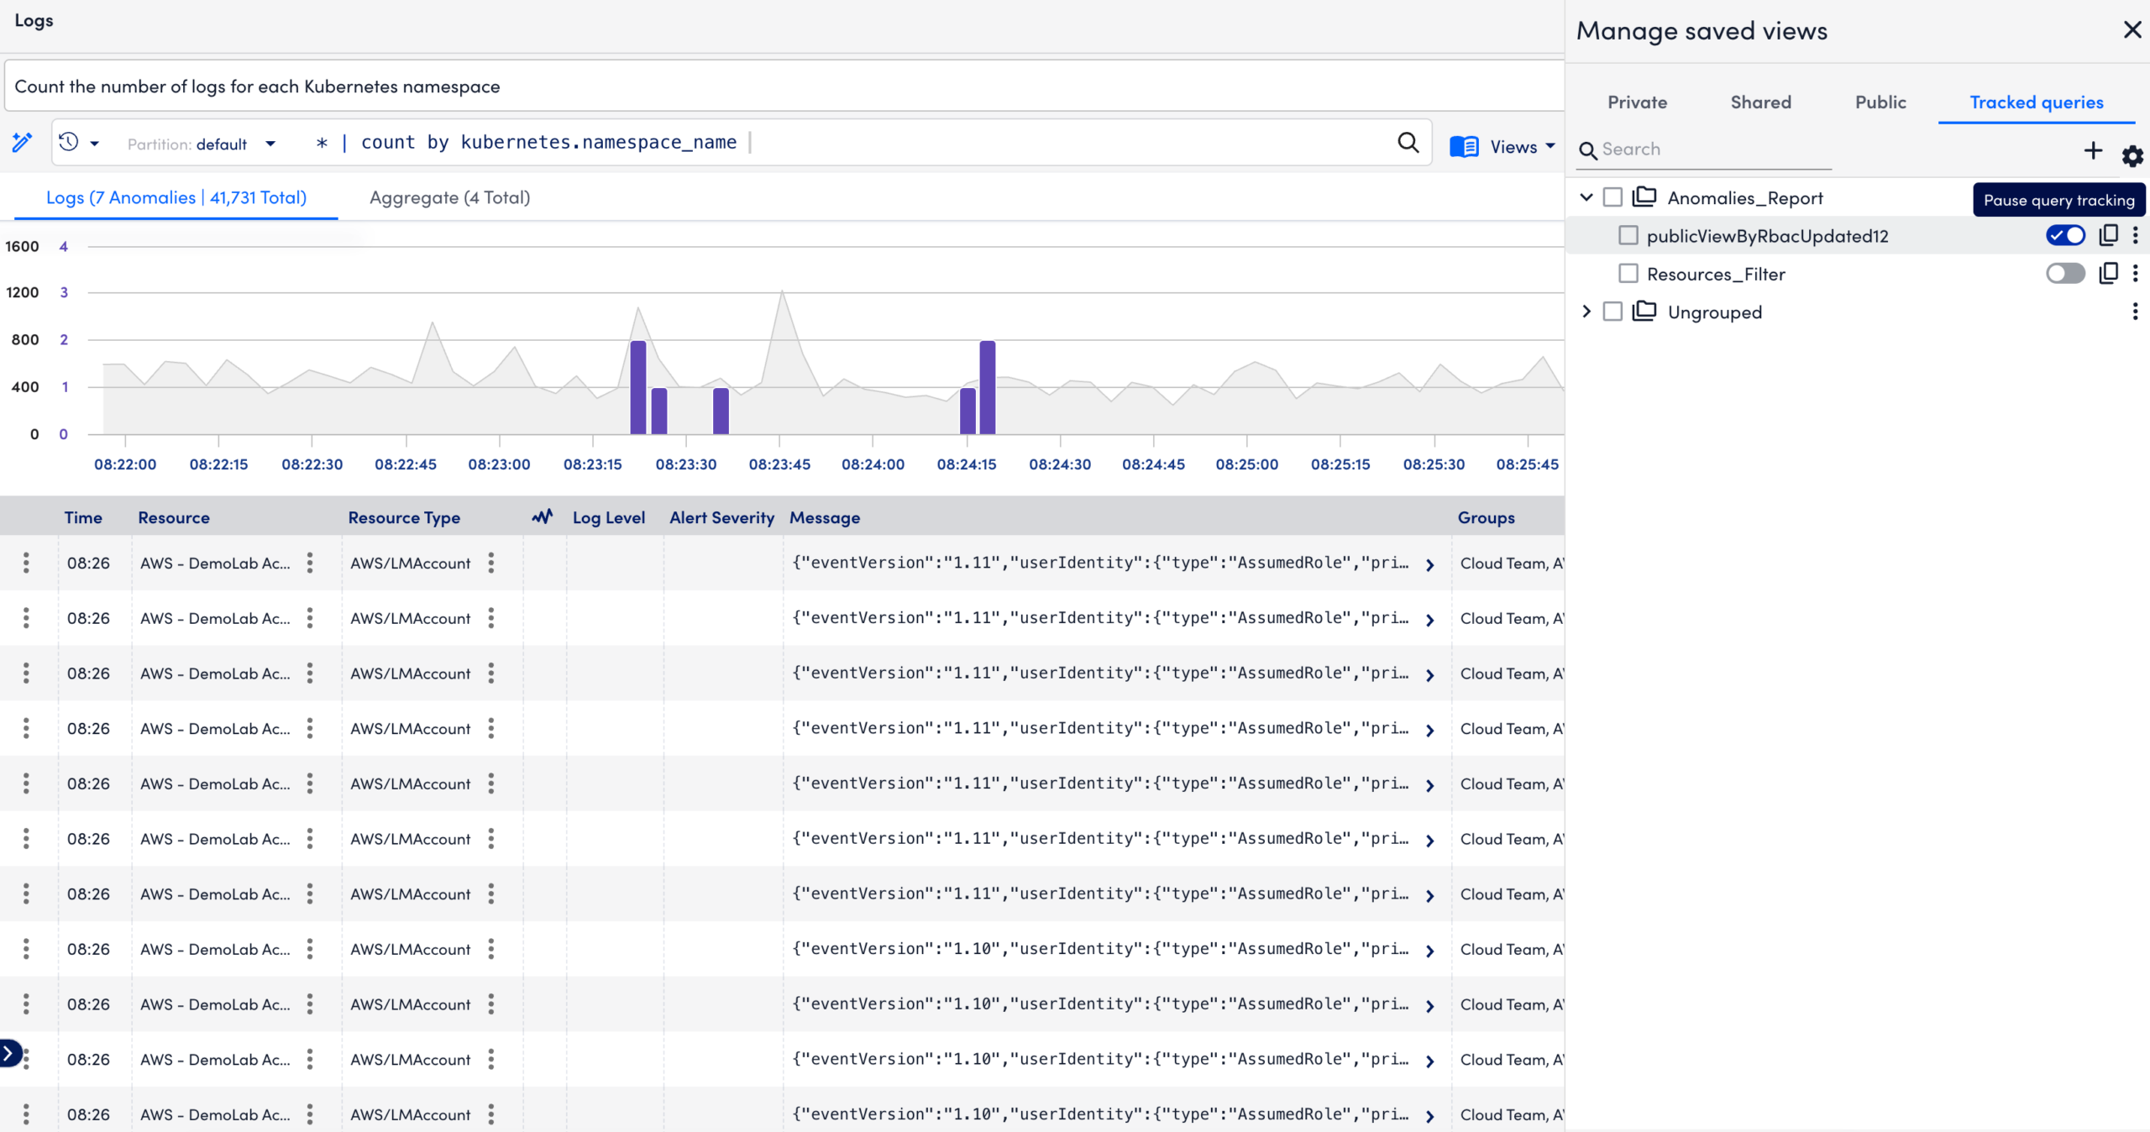Image resolution: width=2150 pixels, height=1132 pixels.
Task: Check the Resources_Filter checkbox
Action: click(1628, 273)
